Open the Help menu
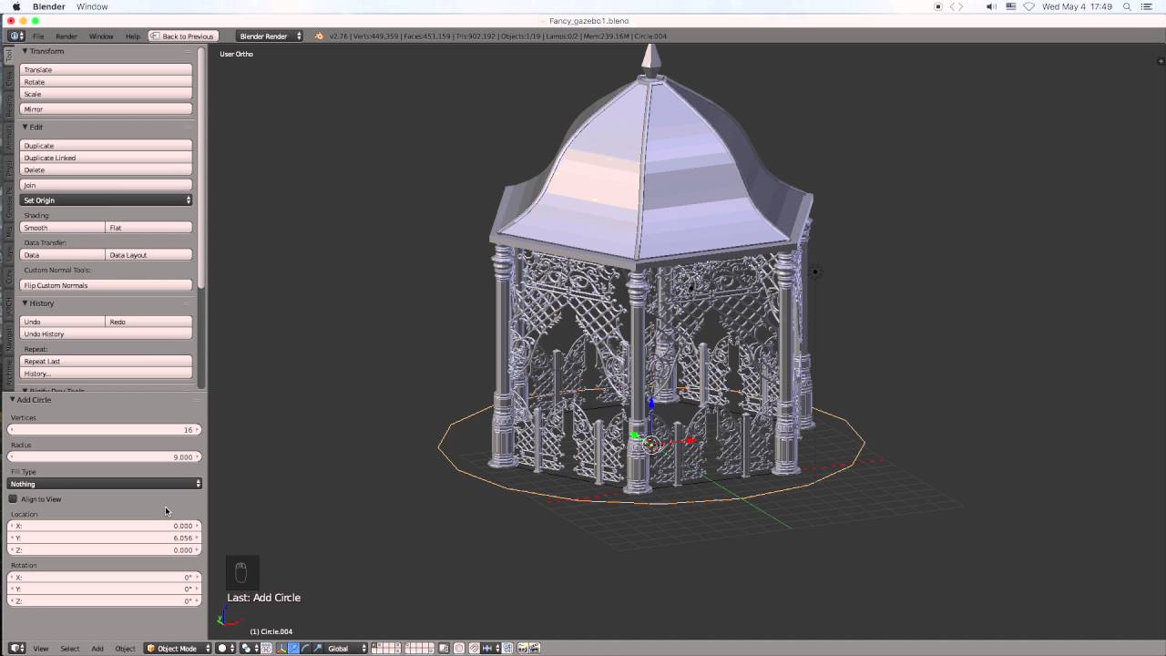 point(133,36)
